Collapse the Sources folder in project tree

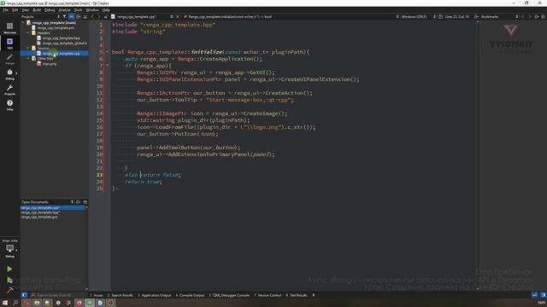click(x=28, y=48)
